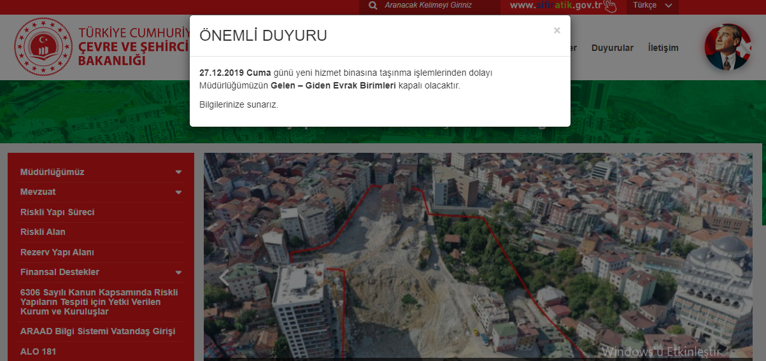Open the Türkçe language dropdown

(653, 6)
